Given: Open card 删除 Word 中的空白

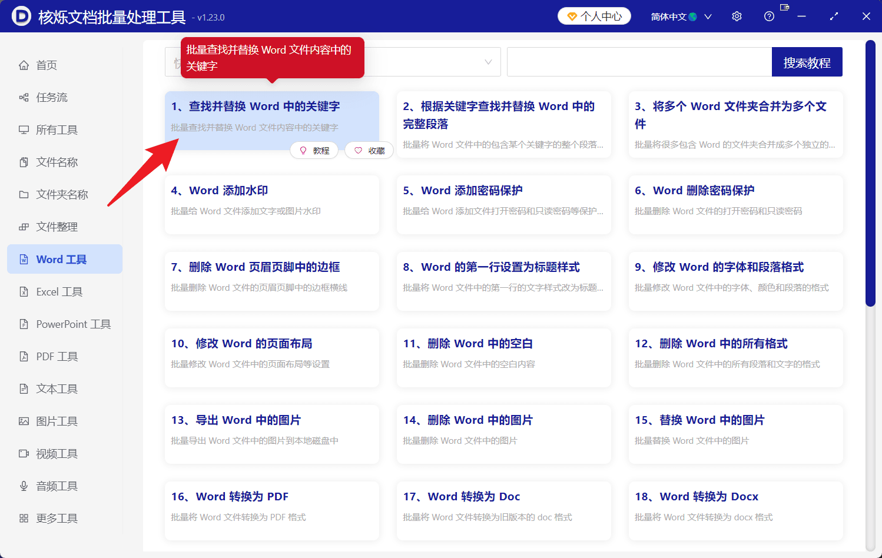Looking at the screenshot, I should (x=504, y=358).
